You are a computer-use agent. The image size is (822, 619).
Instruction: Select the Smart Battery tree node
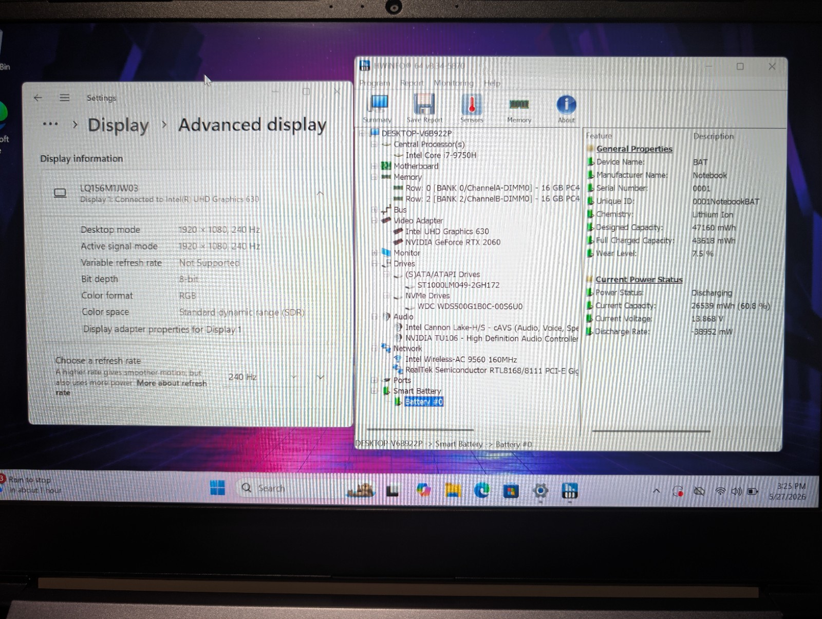coord(417,391)
